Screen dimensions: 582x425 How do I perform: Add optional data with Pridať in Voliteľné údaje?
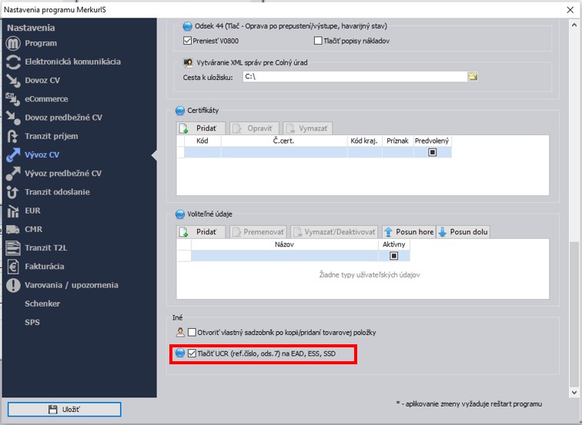click(x=201, y=232)
